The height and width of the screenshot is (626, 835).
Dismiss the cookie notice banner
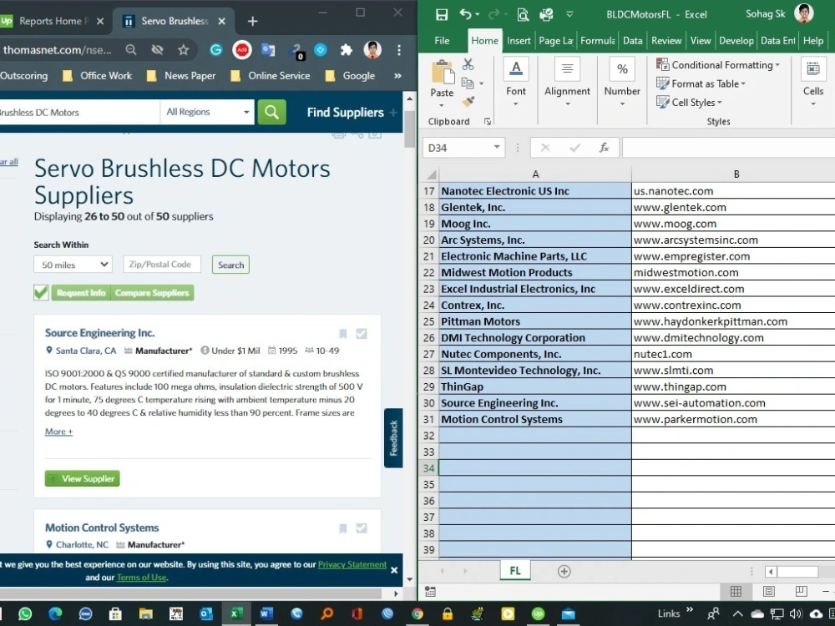394,570
